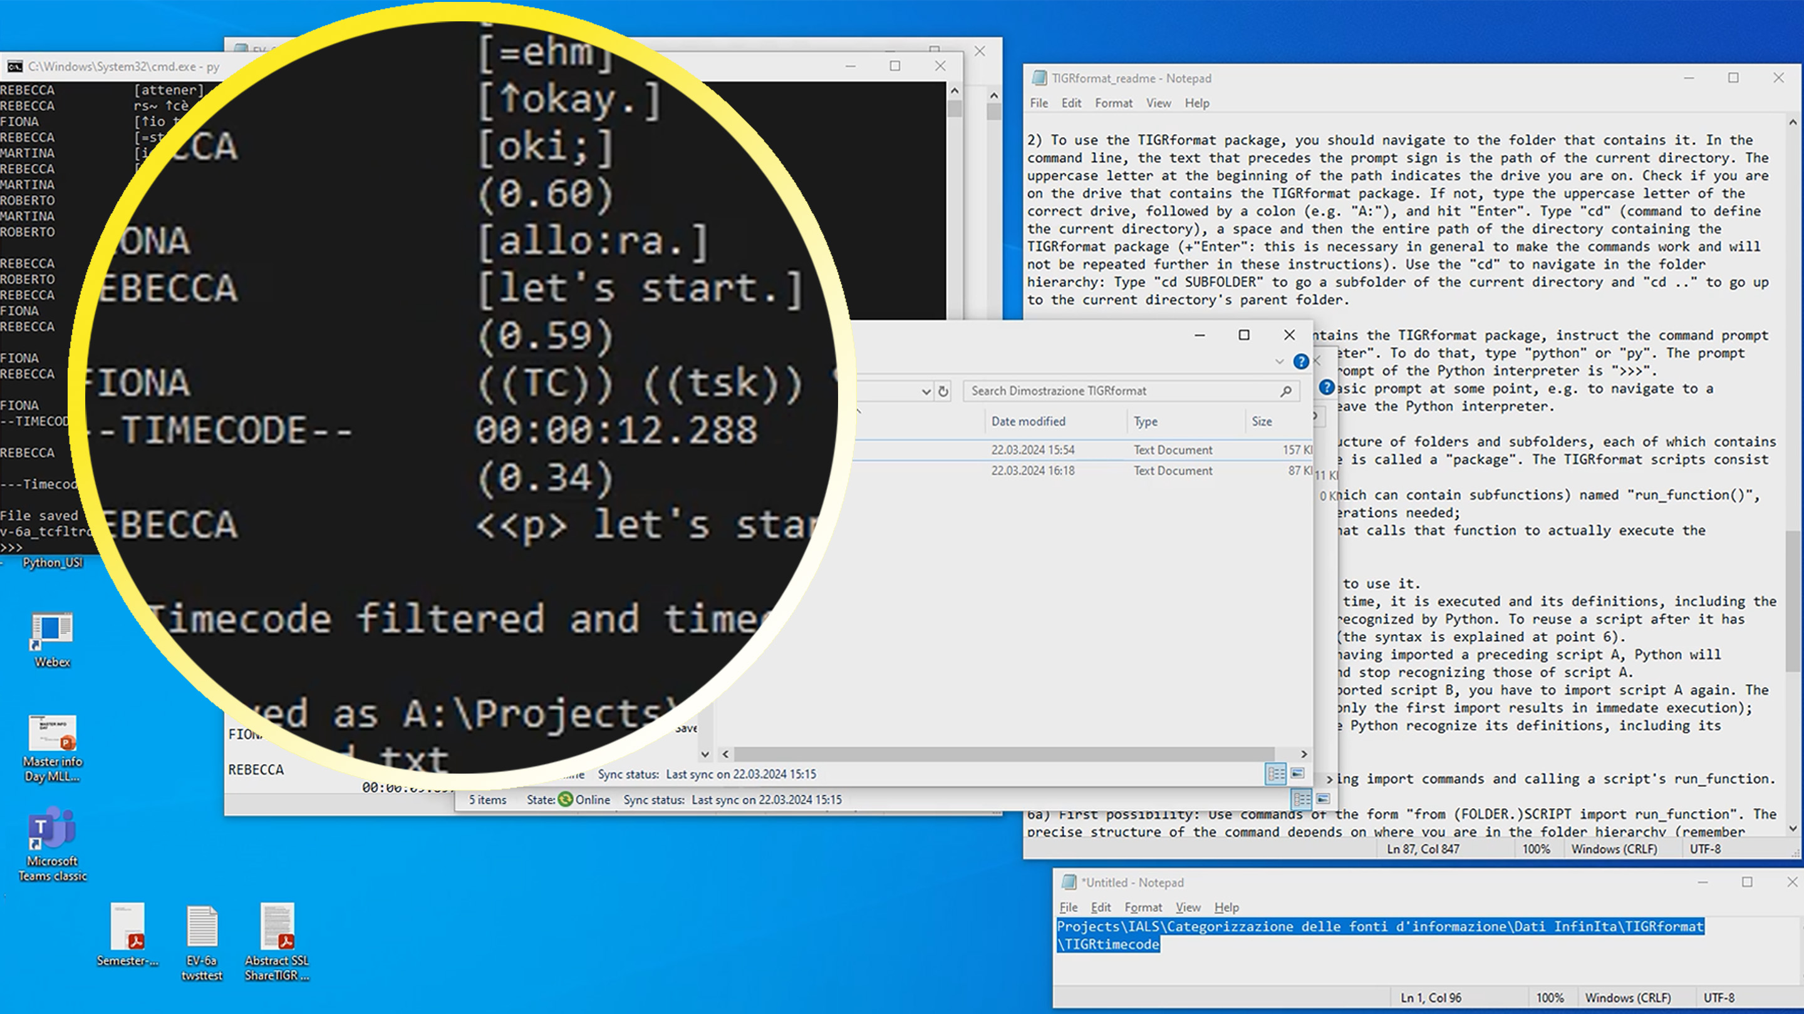The image size is (1804, 1014).
Task: Click '100%' zoom in Untitled Notepad status bar
Action: [x=1550, y=997]
